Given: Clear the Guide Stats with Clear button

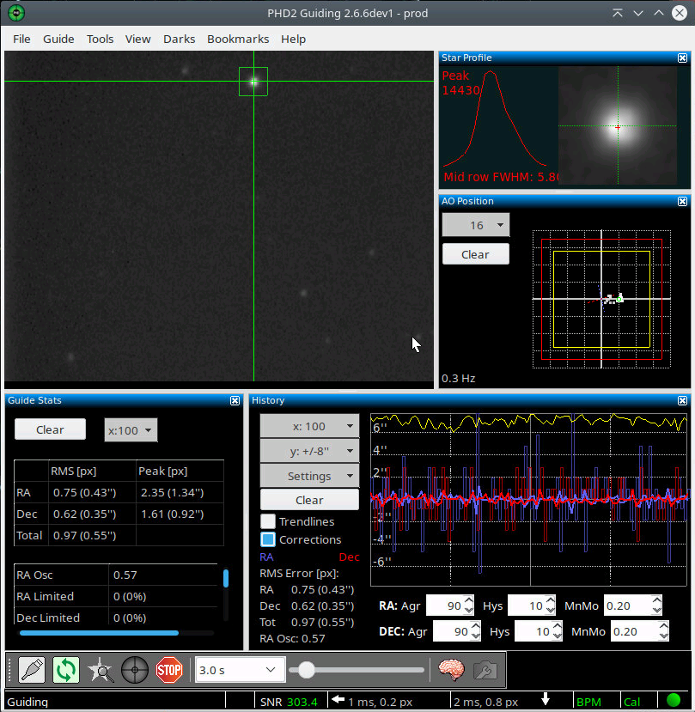Looking at the screenshot, I should (49, 429).
